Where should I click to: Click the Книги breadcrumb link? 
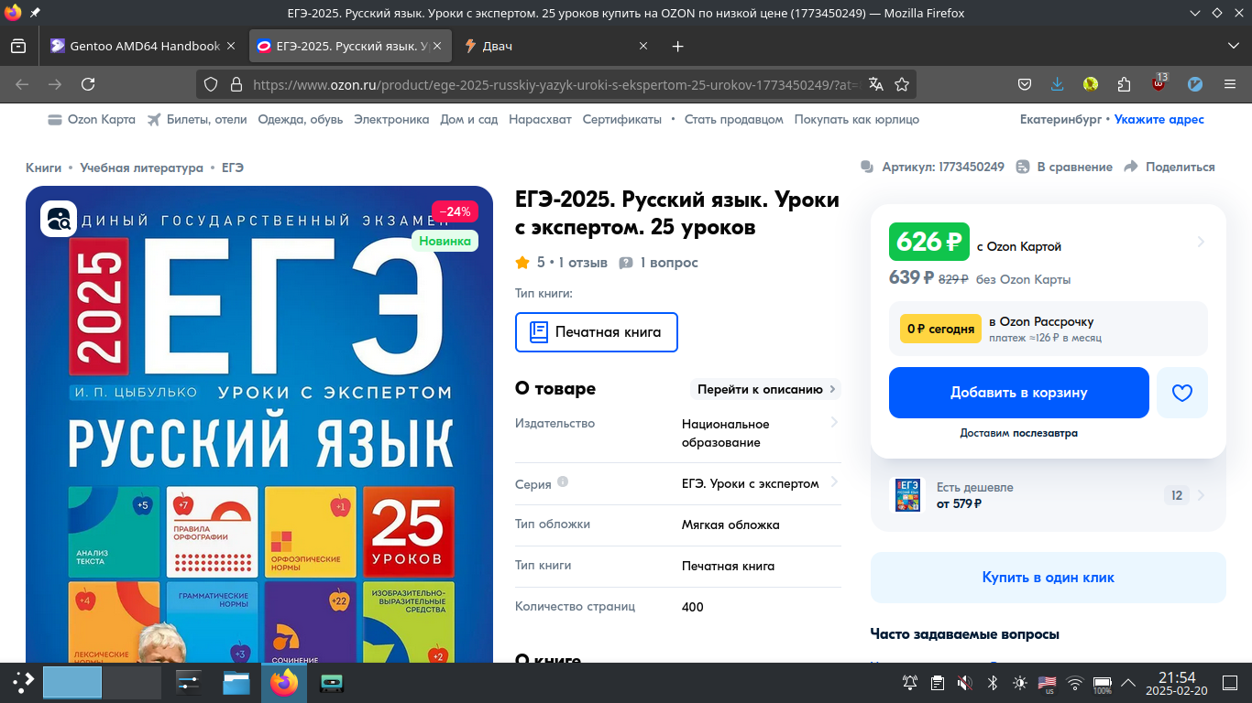tap(44, 168)
